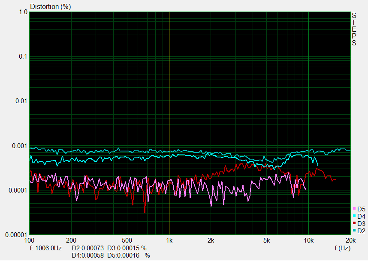This screenshot has height=261, width=368.
Task: Click the D3 red legend swatch
Action: pos(354,223)
